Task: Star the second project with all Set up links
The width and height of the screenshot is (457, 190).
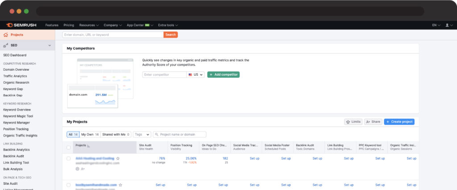Action: tap(120, 185)
